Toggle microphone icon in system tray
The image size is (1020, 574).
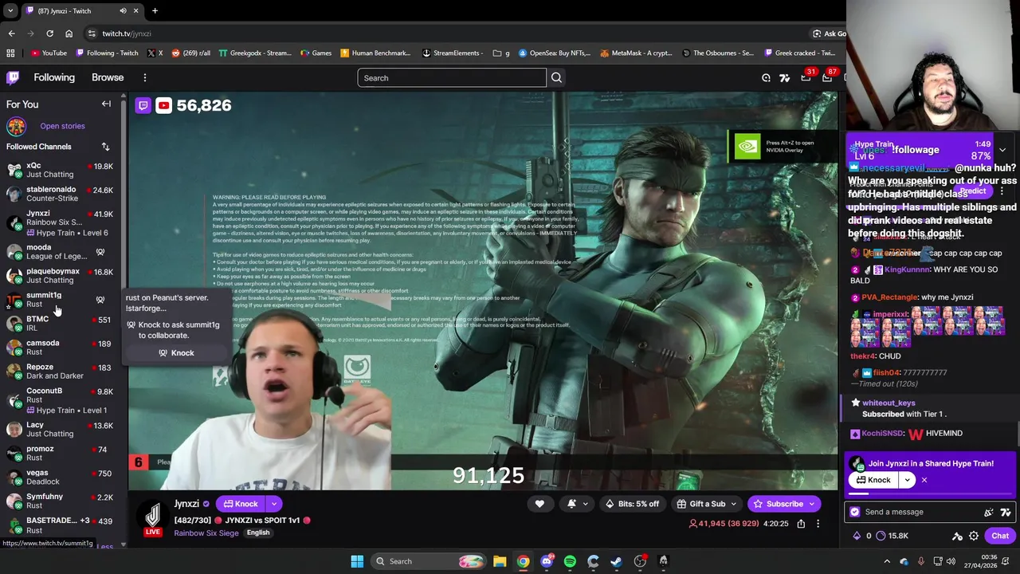(x=921, y=561)
